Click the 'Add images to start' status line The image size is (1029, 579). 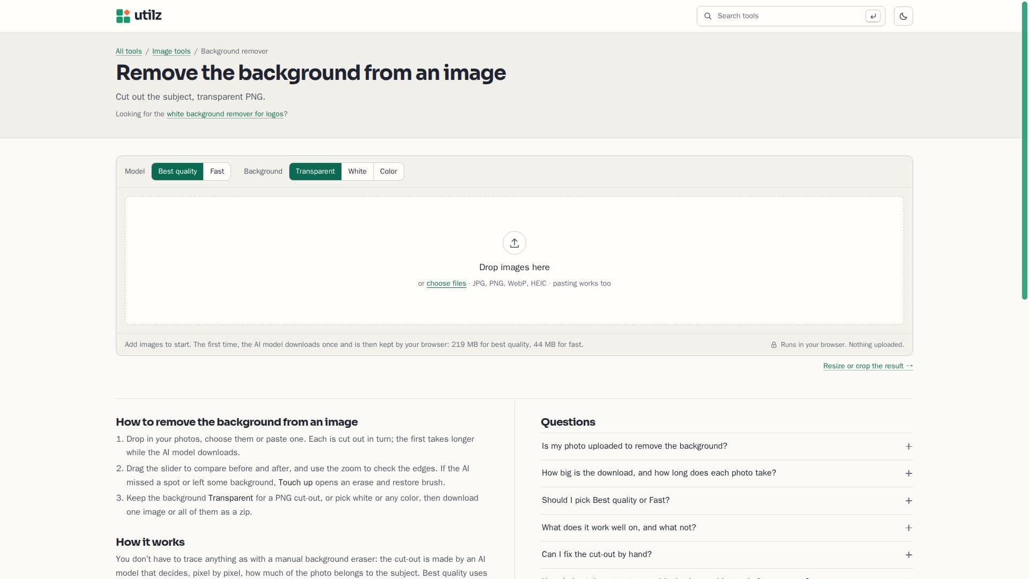[354, 345]
